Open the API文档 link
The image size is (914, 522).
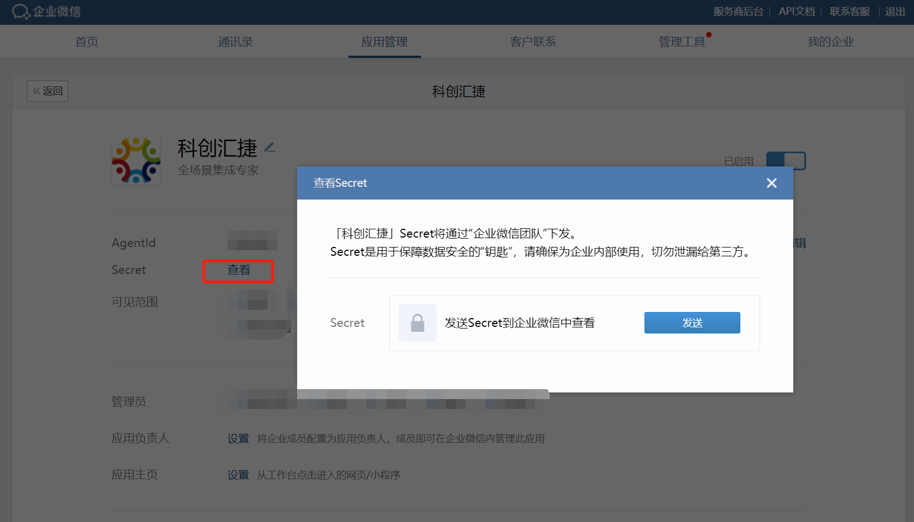point(797,12)
